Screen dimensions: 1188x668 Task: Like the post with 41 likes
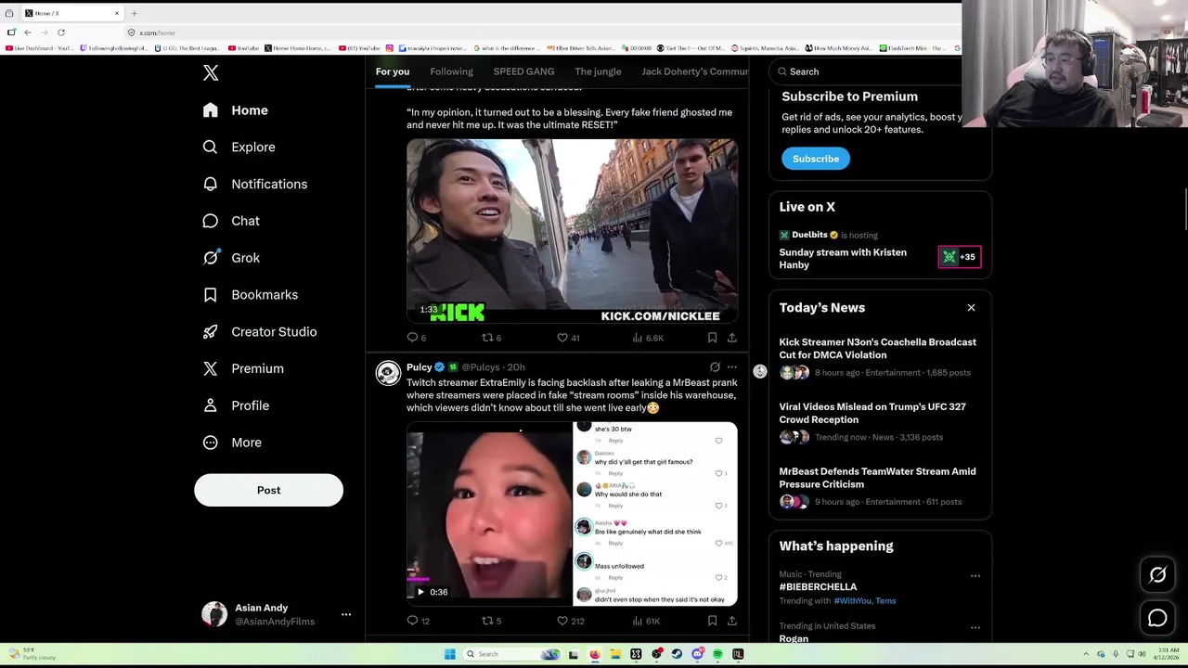567,338
